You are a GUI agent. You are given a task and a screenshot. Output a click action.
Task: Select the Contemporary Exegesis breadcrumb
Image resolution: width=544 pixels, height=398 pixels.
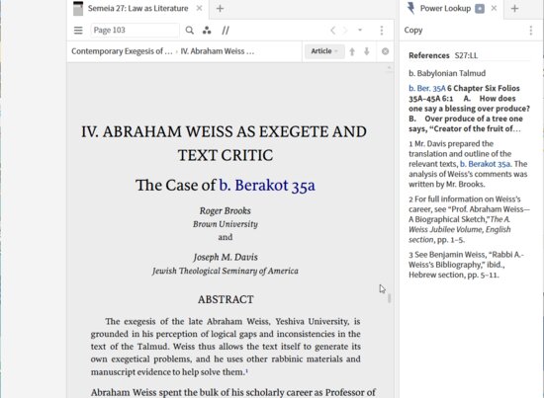click(x=122, y=51)
